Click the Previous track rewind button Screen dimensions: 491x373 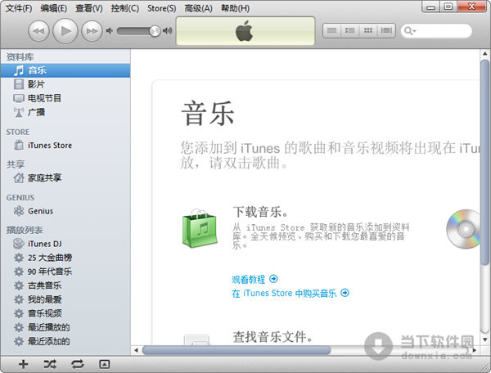[x=39, y=31]
